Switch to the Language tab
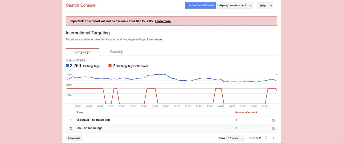The height and width of the screenshot is (143, 343). coord(82,52)
